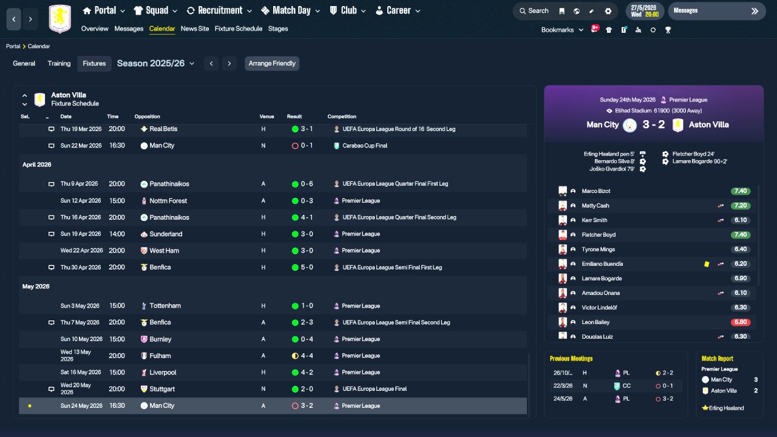Collapse Aston Villa fixture schedule up arrow
Image resolution: width=777 pixels, height=437 pixels.
point(25,95)
